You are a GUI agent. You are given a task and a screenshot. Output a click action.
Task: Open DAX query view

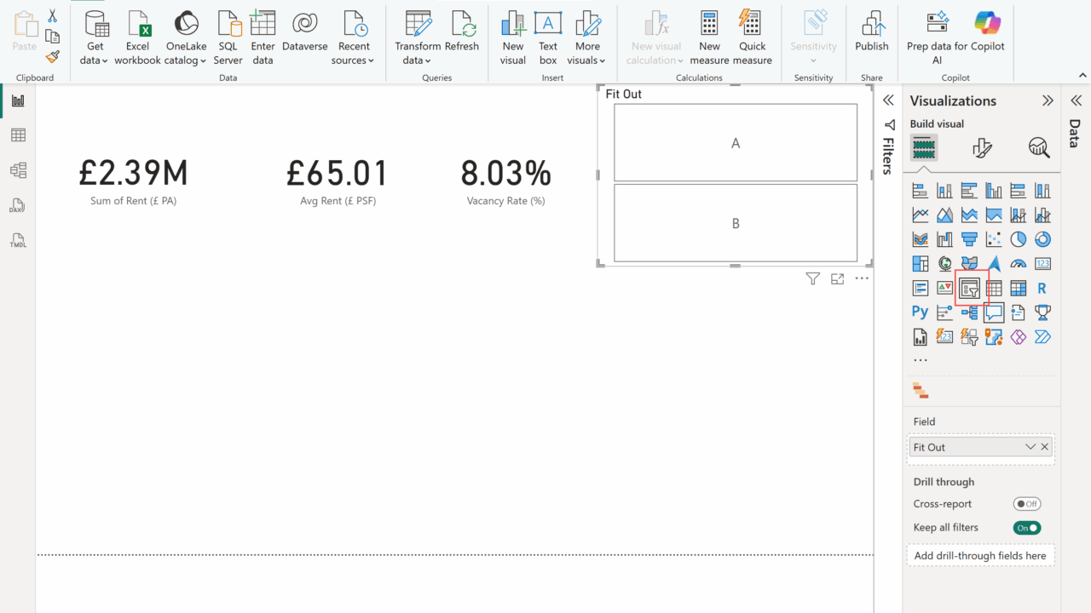tap(18, 206)
